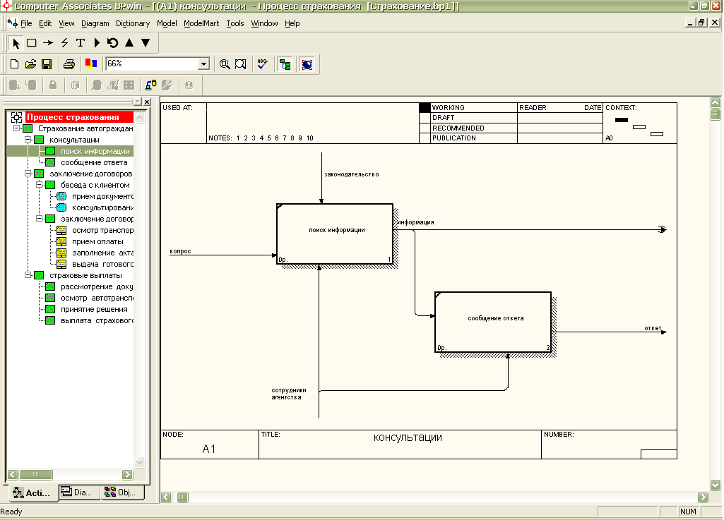
Task: Click diagram horizontal scroll right arrow
Action: [x=703, y=497]
